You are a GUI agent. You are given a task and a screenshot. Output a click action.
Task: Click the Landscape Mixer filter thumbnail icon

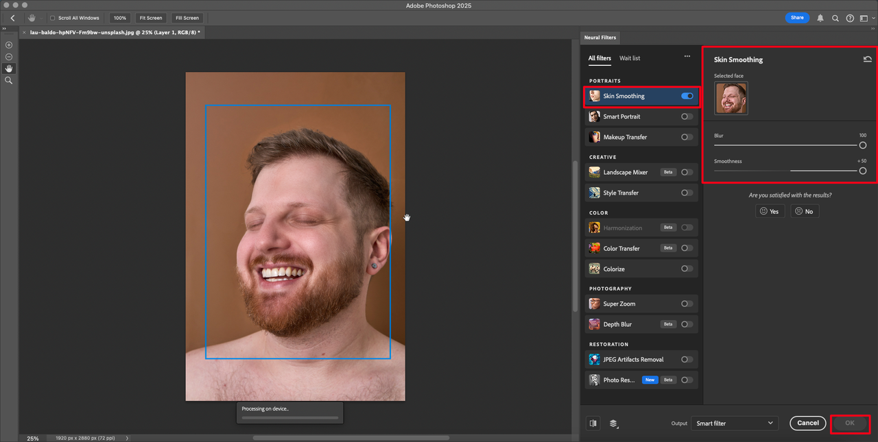(595, 173)
